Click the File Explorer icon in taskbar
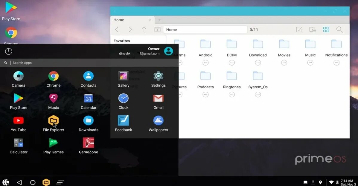The height and width of the screenshot is (186, 358). click(x=46, y=182)
